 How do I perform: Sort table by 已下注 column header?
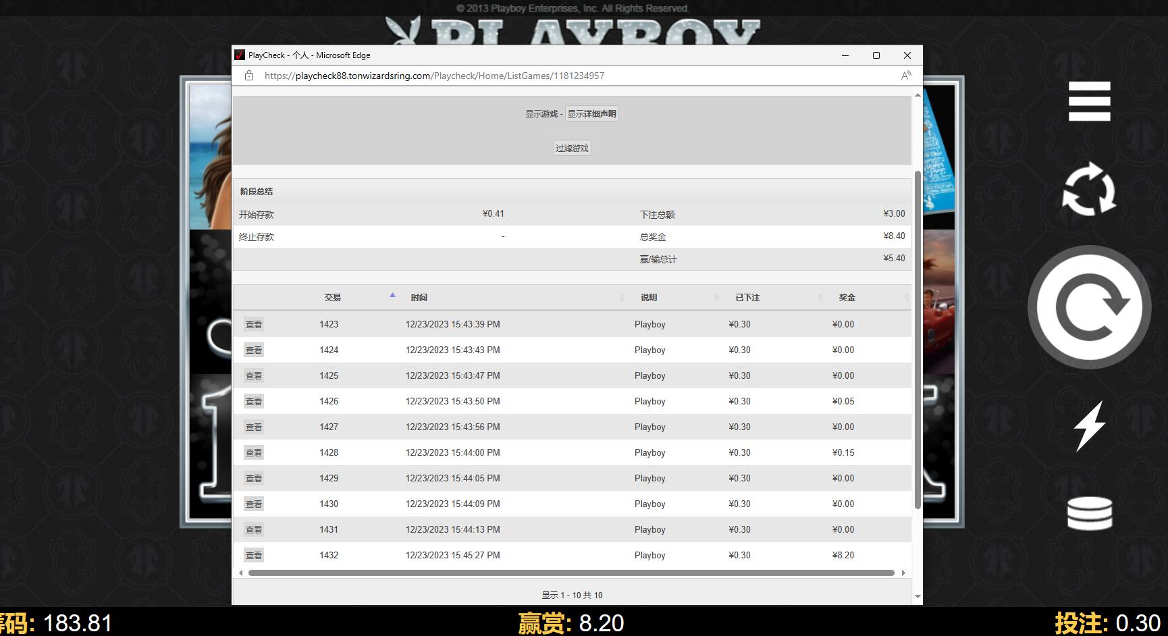pos(747,297)
